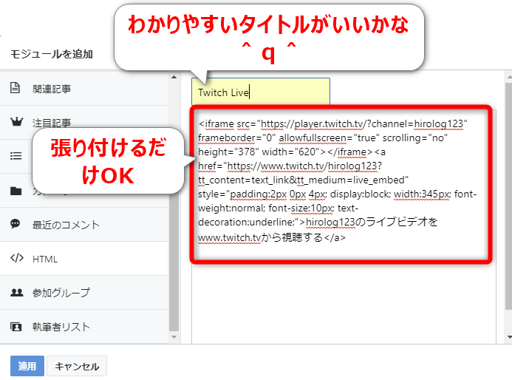
Task: Click module list scrollbar up arrow
Action: coord(174,78)
